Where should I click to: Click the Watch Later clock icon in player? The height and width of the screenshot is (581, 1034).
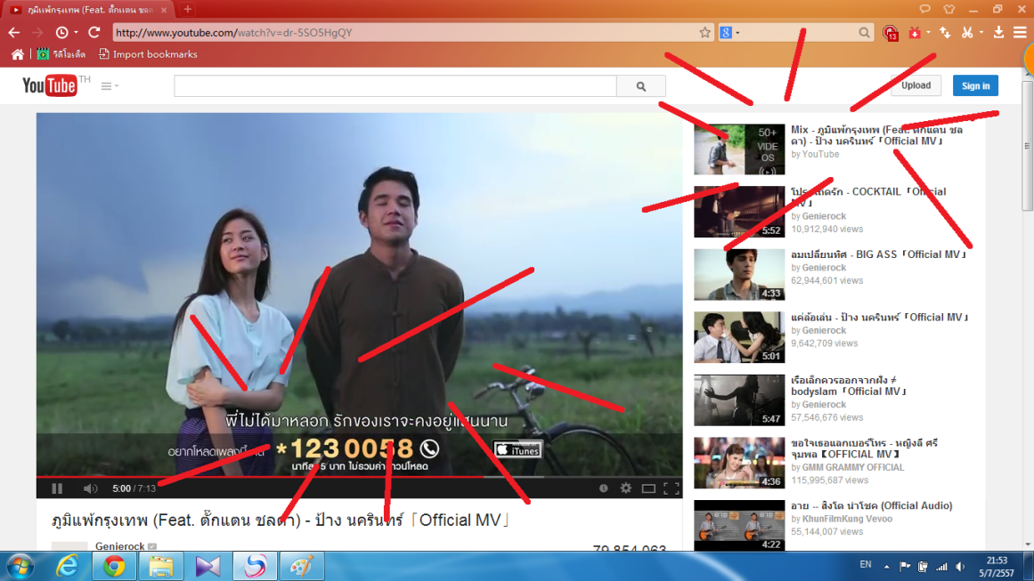[603, 488]
